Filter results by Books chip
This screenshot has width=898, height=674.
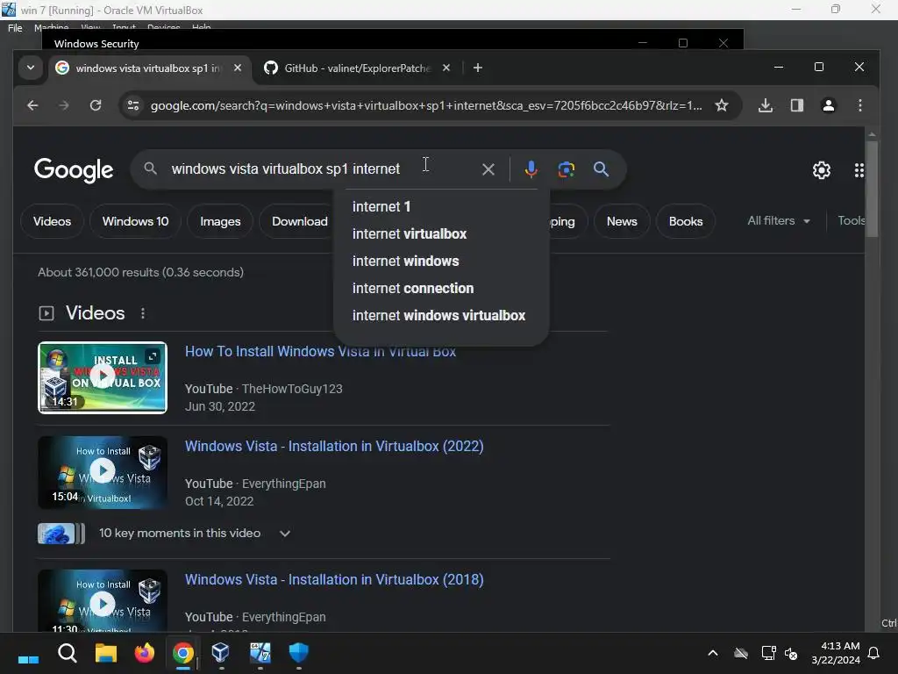click(686, 221)
